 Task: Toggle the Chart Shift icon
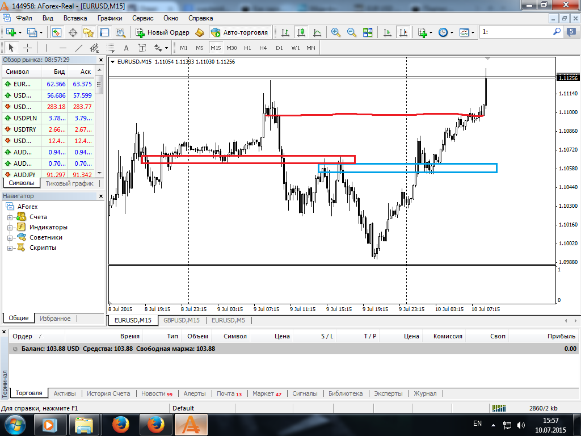pos(403,32)
